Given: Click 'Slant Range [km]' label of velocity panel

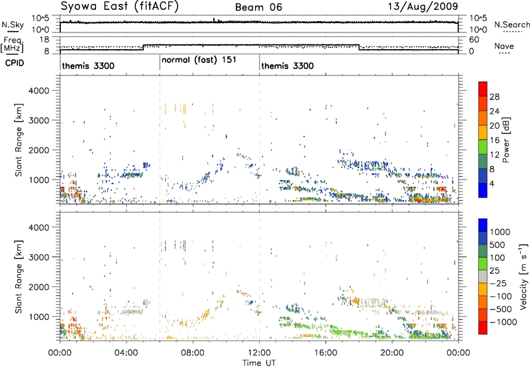Looking at the screenshot, I should pos(19,276).
